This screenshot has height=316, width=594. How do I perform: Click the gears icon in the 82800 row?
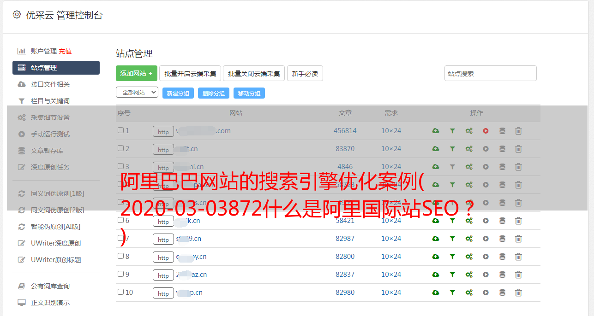click(469, 257)
